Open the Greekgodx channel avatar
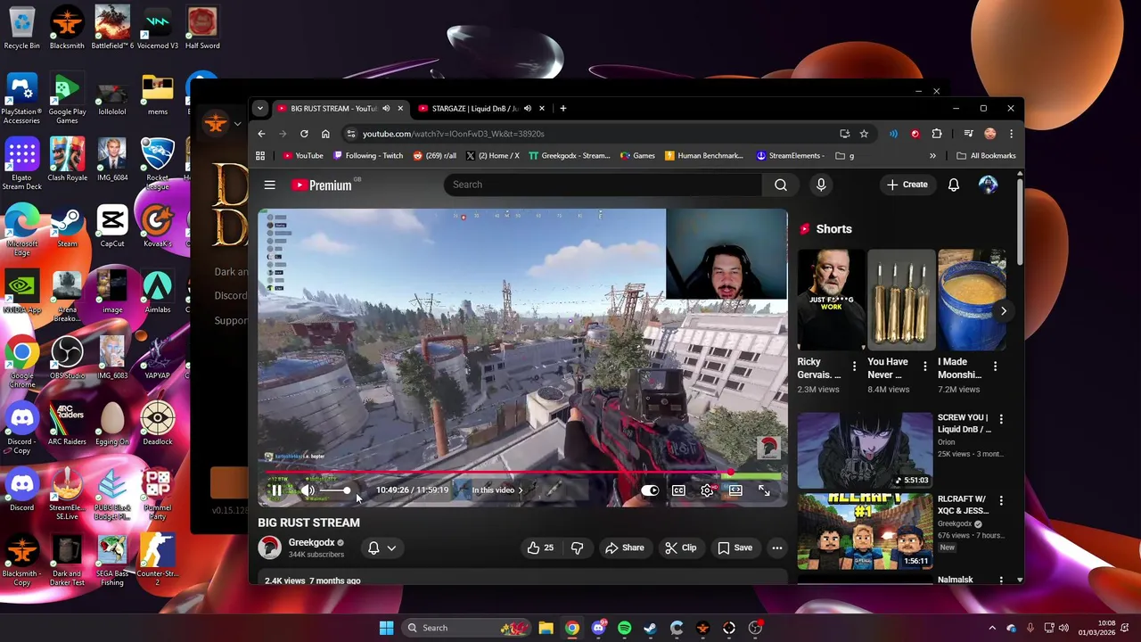This screenshot has width=1141, height=642. point(269,547)
